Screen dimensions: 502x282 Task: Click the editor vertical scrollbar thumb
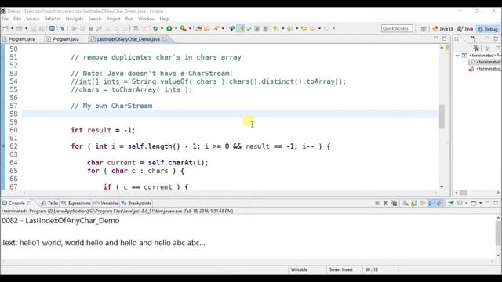[442, 117]
